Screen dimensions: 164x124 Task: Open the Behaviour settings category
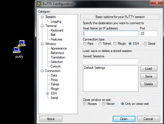(57, 53)
